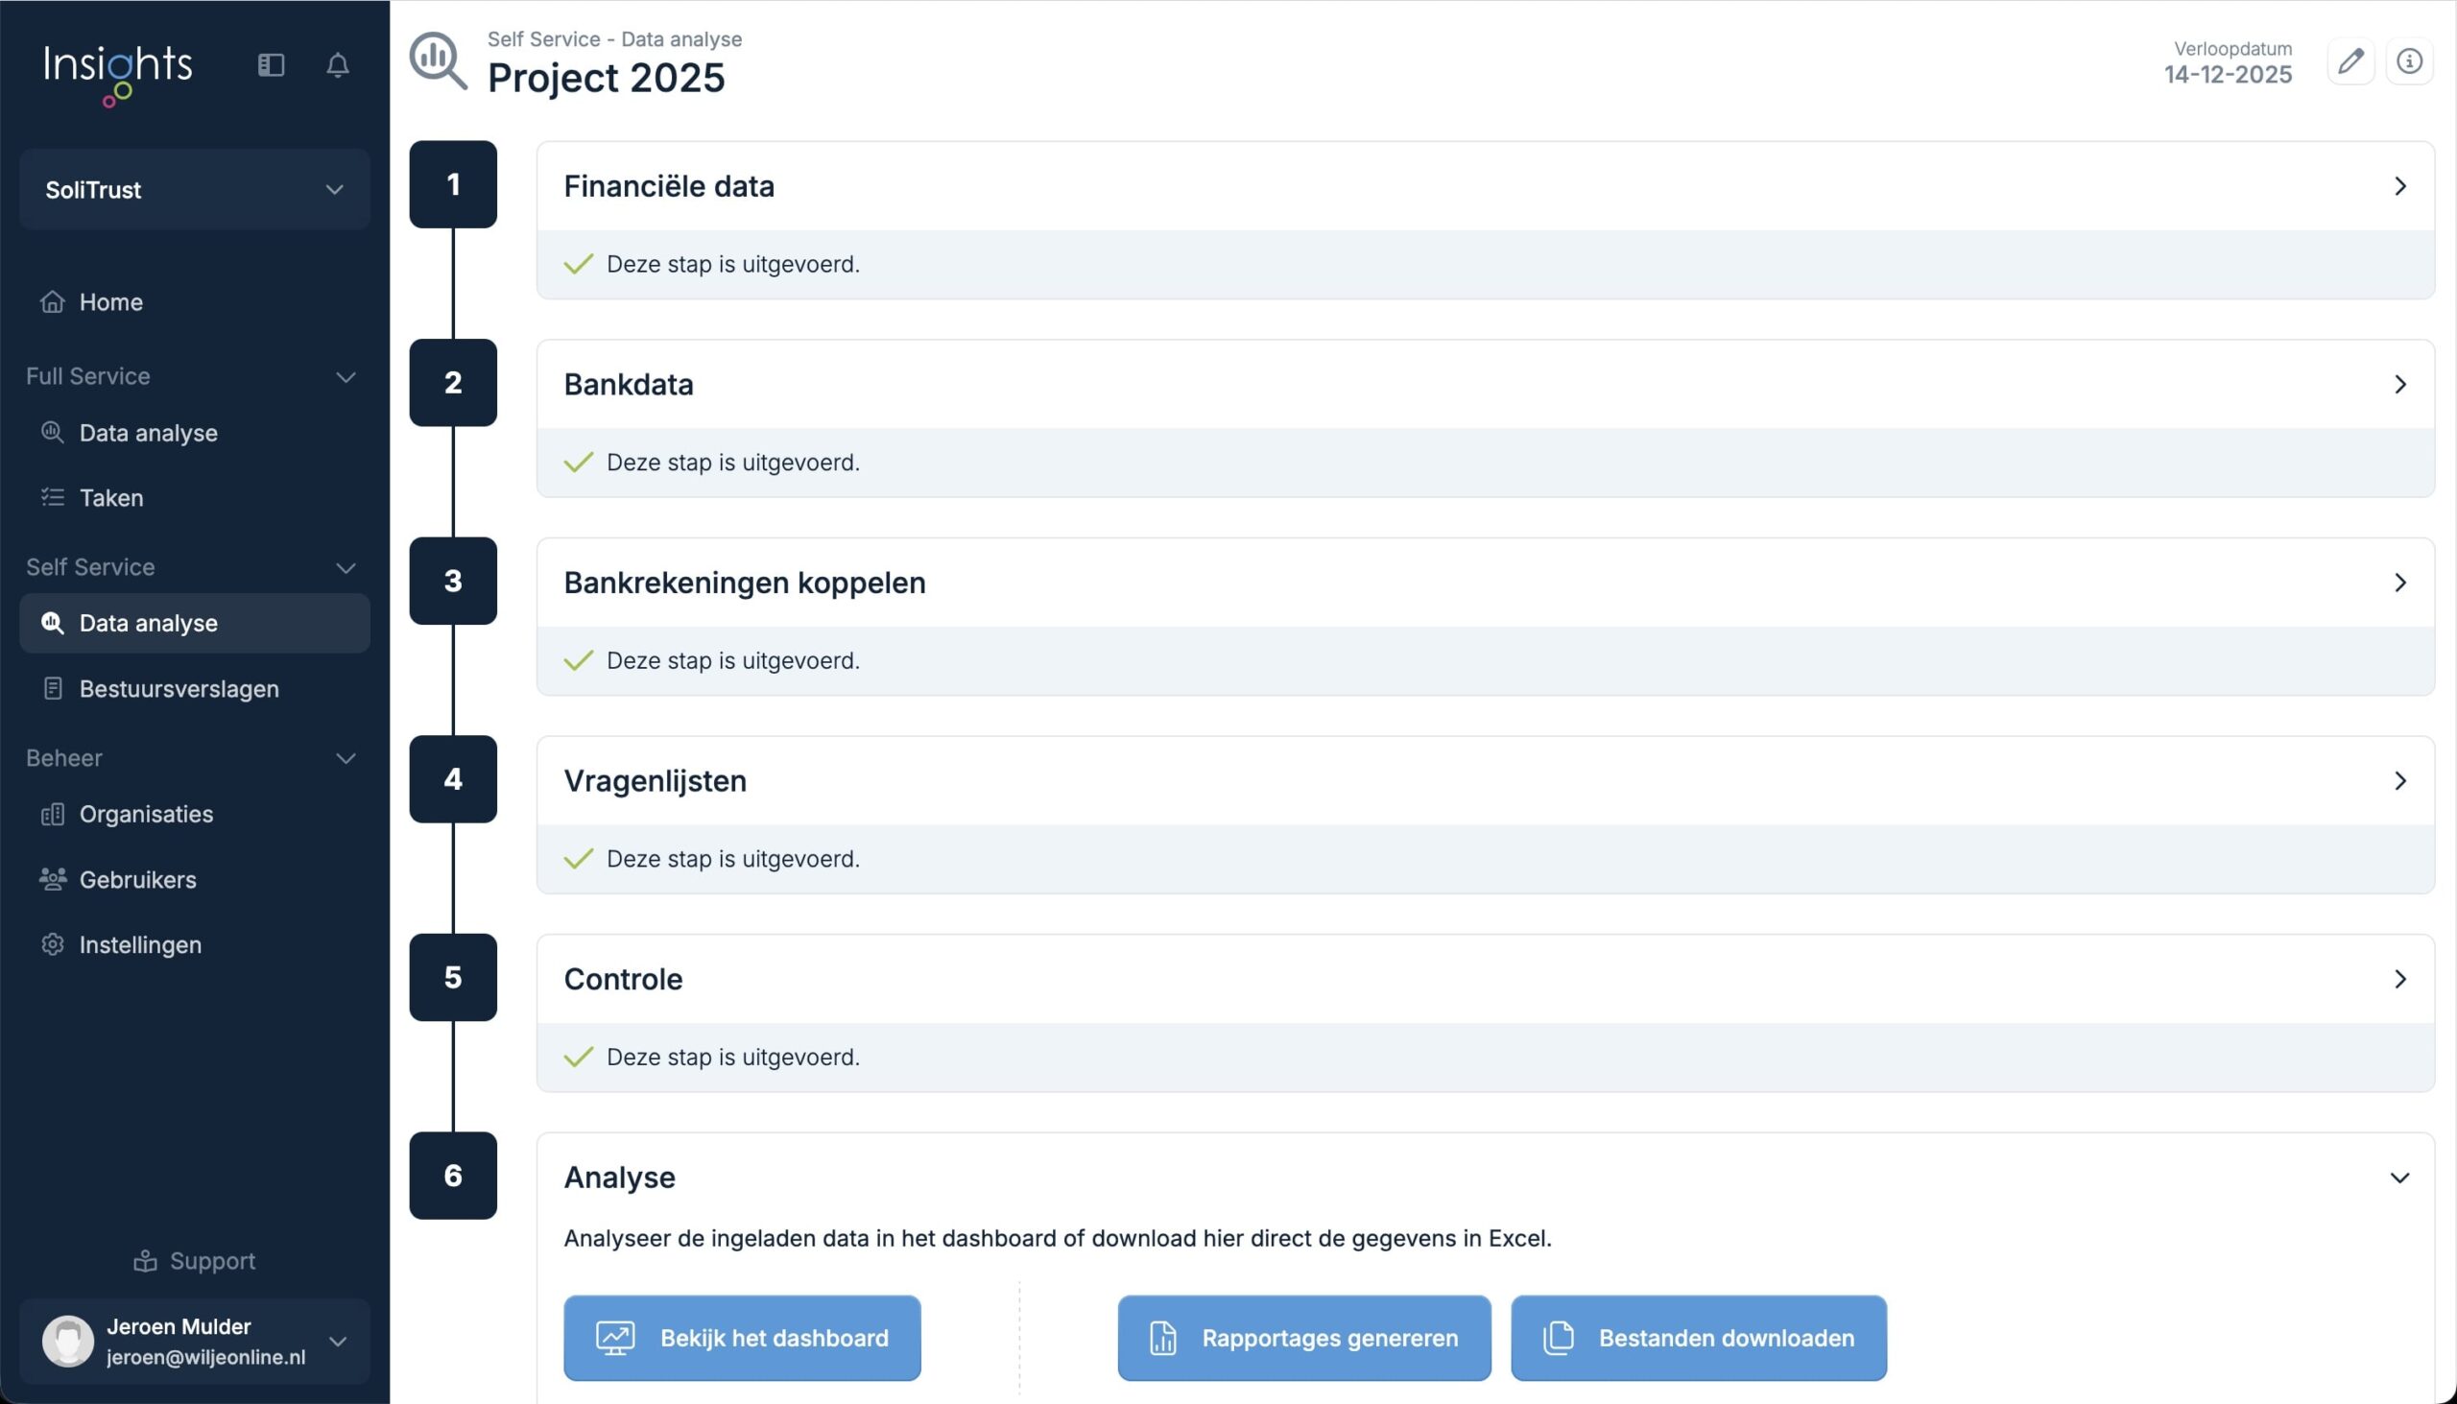
Task: Jump to step number 4 marker
Action: pos(452,779)
